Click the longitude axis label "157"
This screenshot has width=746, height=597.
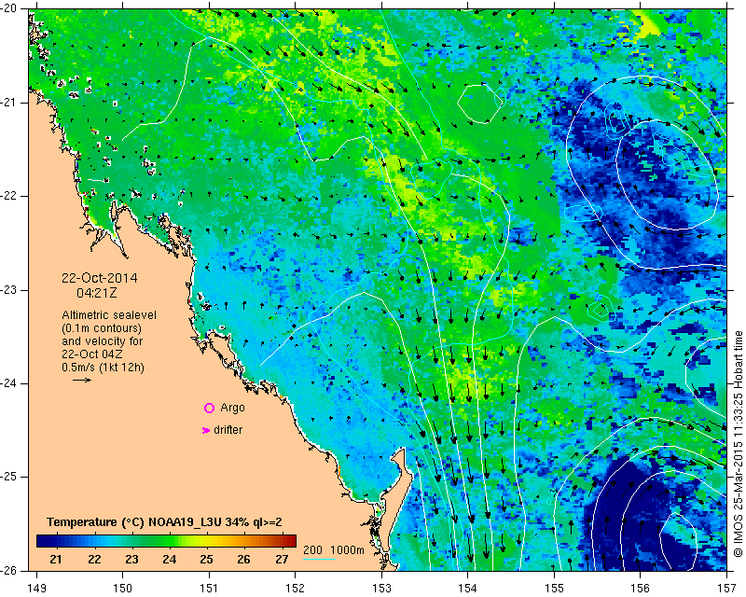(728, 588)
